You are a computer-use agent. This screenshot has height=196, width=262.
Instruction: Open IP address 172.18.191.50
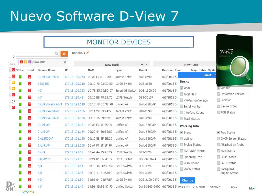coord(74,180)
